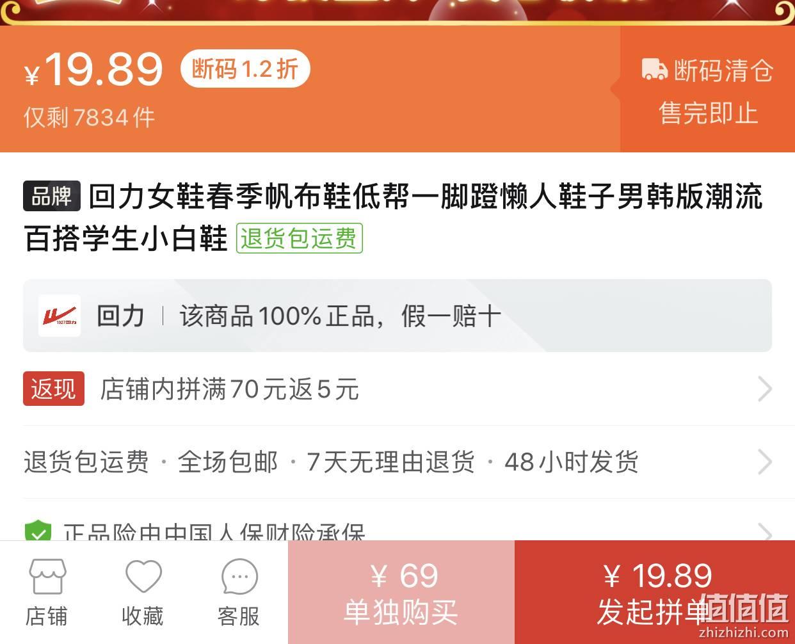
Task: Click the delivery truck icon beside 断码清仓
Action: [x=654, y=70]
